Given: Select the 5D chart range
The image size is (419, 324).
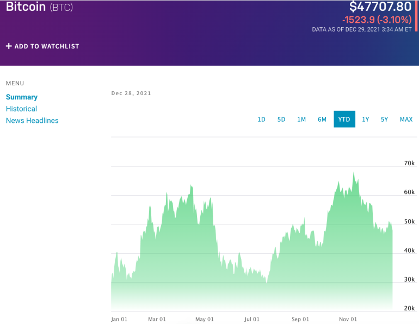Looking at the screenshot, I should click(x=281, y=119).
